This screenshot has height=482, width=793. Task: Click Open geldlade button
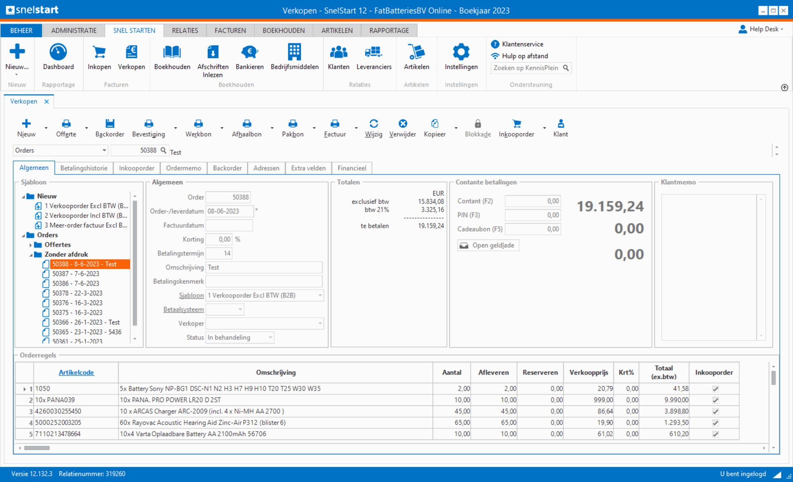[x=488, y=245]
